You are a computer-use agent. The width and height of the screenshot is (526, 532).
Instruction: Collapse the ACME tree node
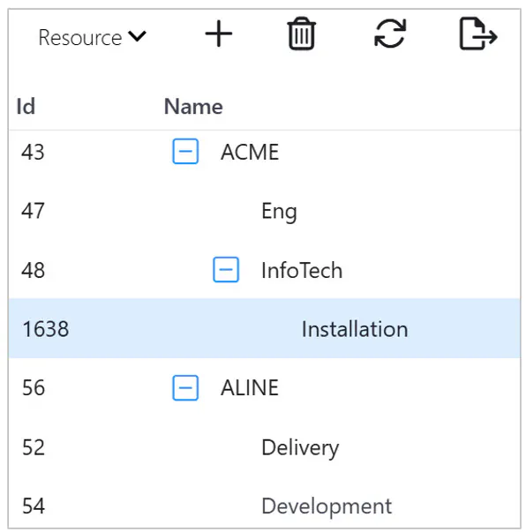[x=185, y=151]
